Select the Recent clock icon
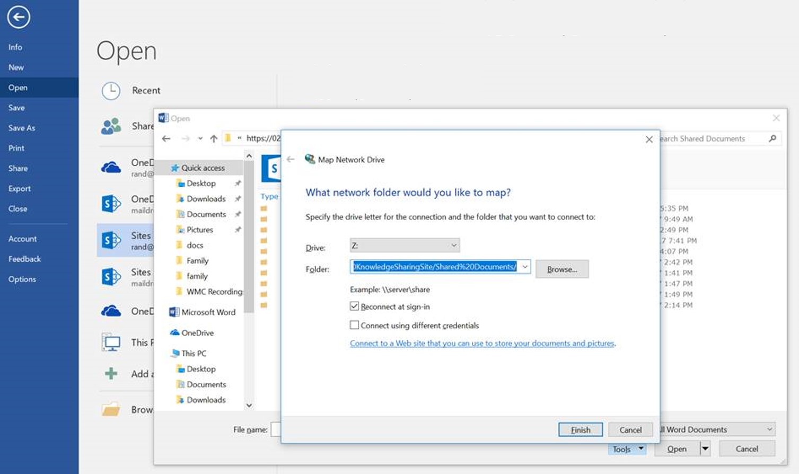The width and height of the screenshot is (799, 474). (110, 91)
